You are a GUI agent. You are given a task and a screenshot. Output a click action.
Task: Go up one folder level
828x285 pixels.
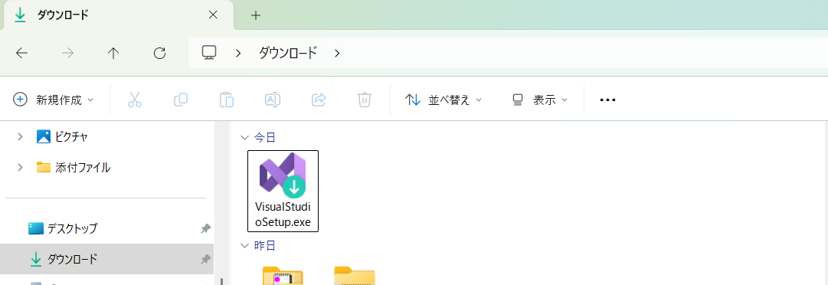pos(113,53)
